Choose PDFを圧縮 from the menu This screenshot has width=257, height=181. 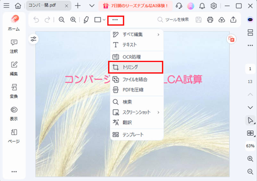pos(137,90)
